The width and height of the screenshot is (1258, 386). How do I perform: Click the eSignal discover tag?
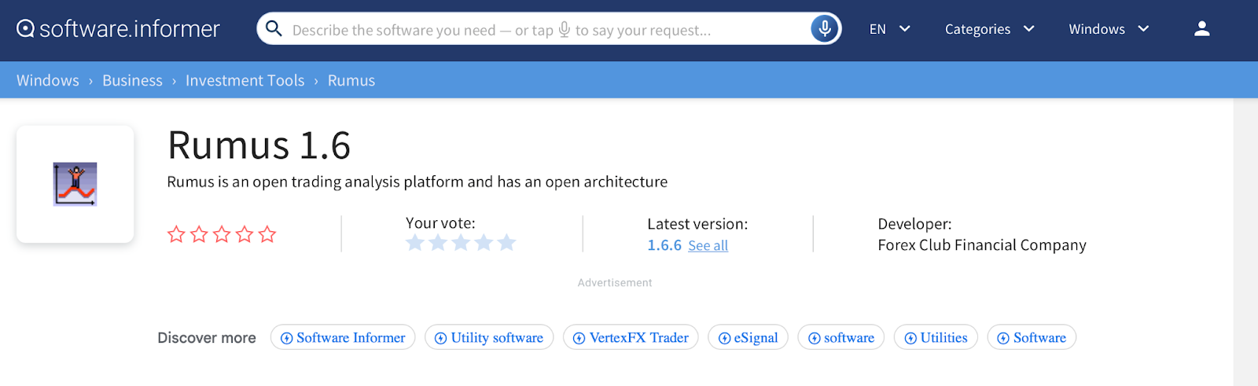pos(748,337)
